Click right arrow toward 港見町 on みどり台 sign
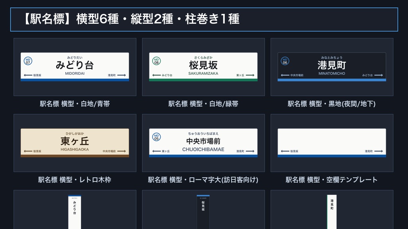 (122, 75)
